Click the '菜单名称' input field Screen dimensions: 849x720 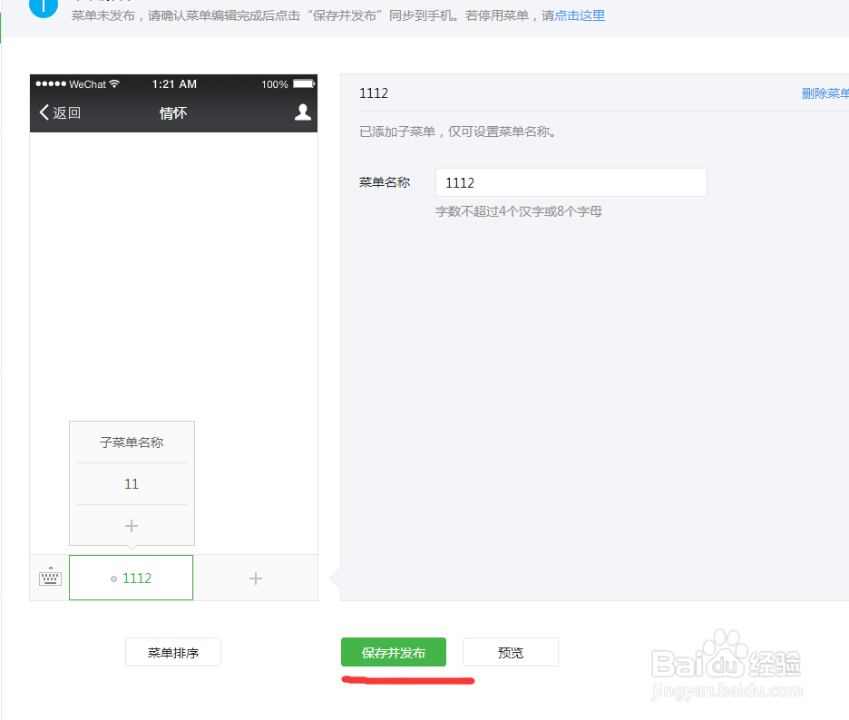(571, 182)
